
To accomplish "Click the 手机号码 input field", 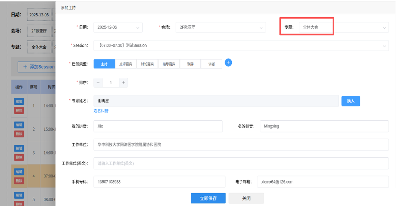I will [x=159, y=182].
